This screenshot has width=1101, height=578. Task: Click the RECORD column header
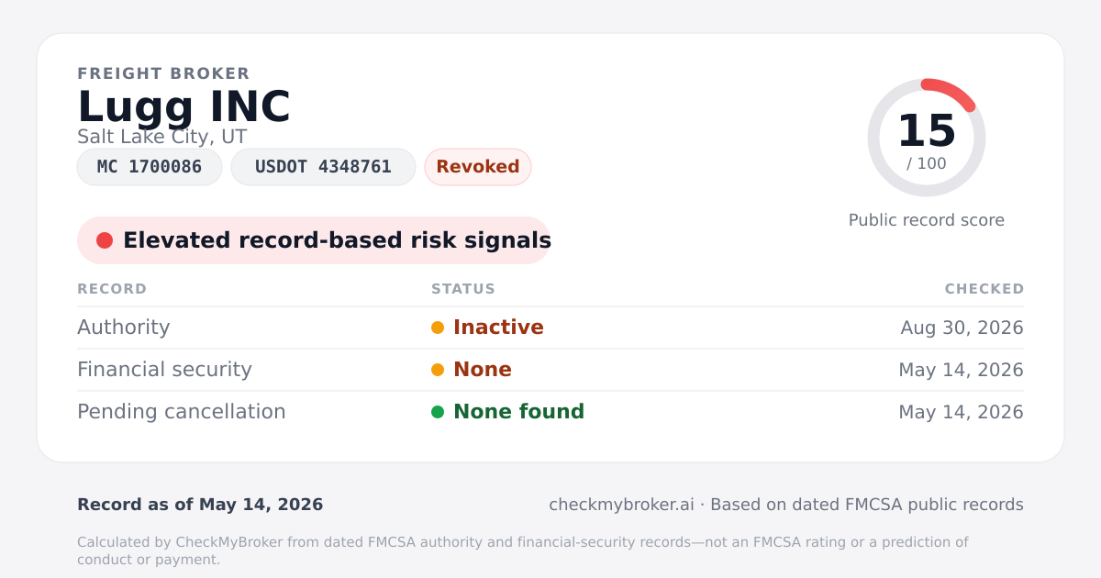(x=112, y=289)
